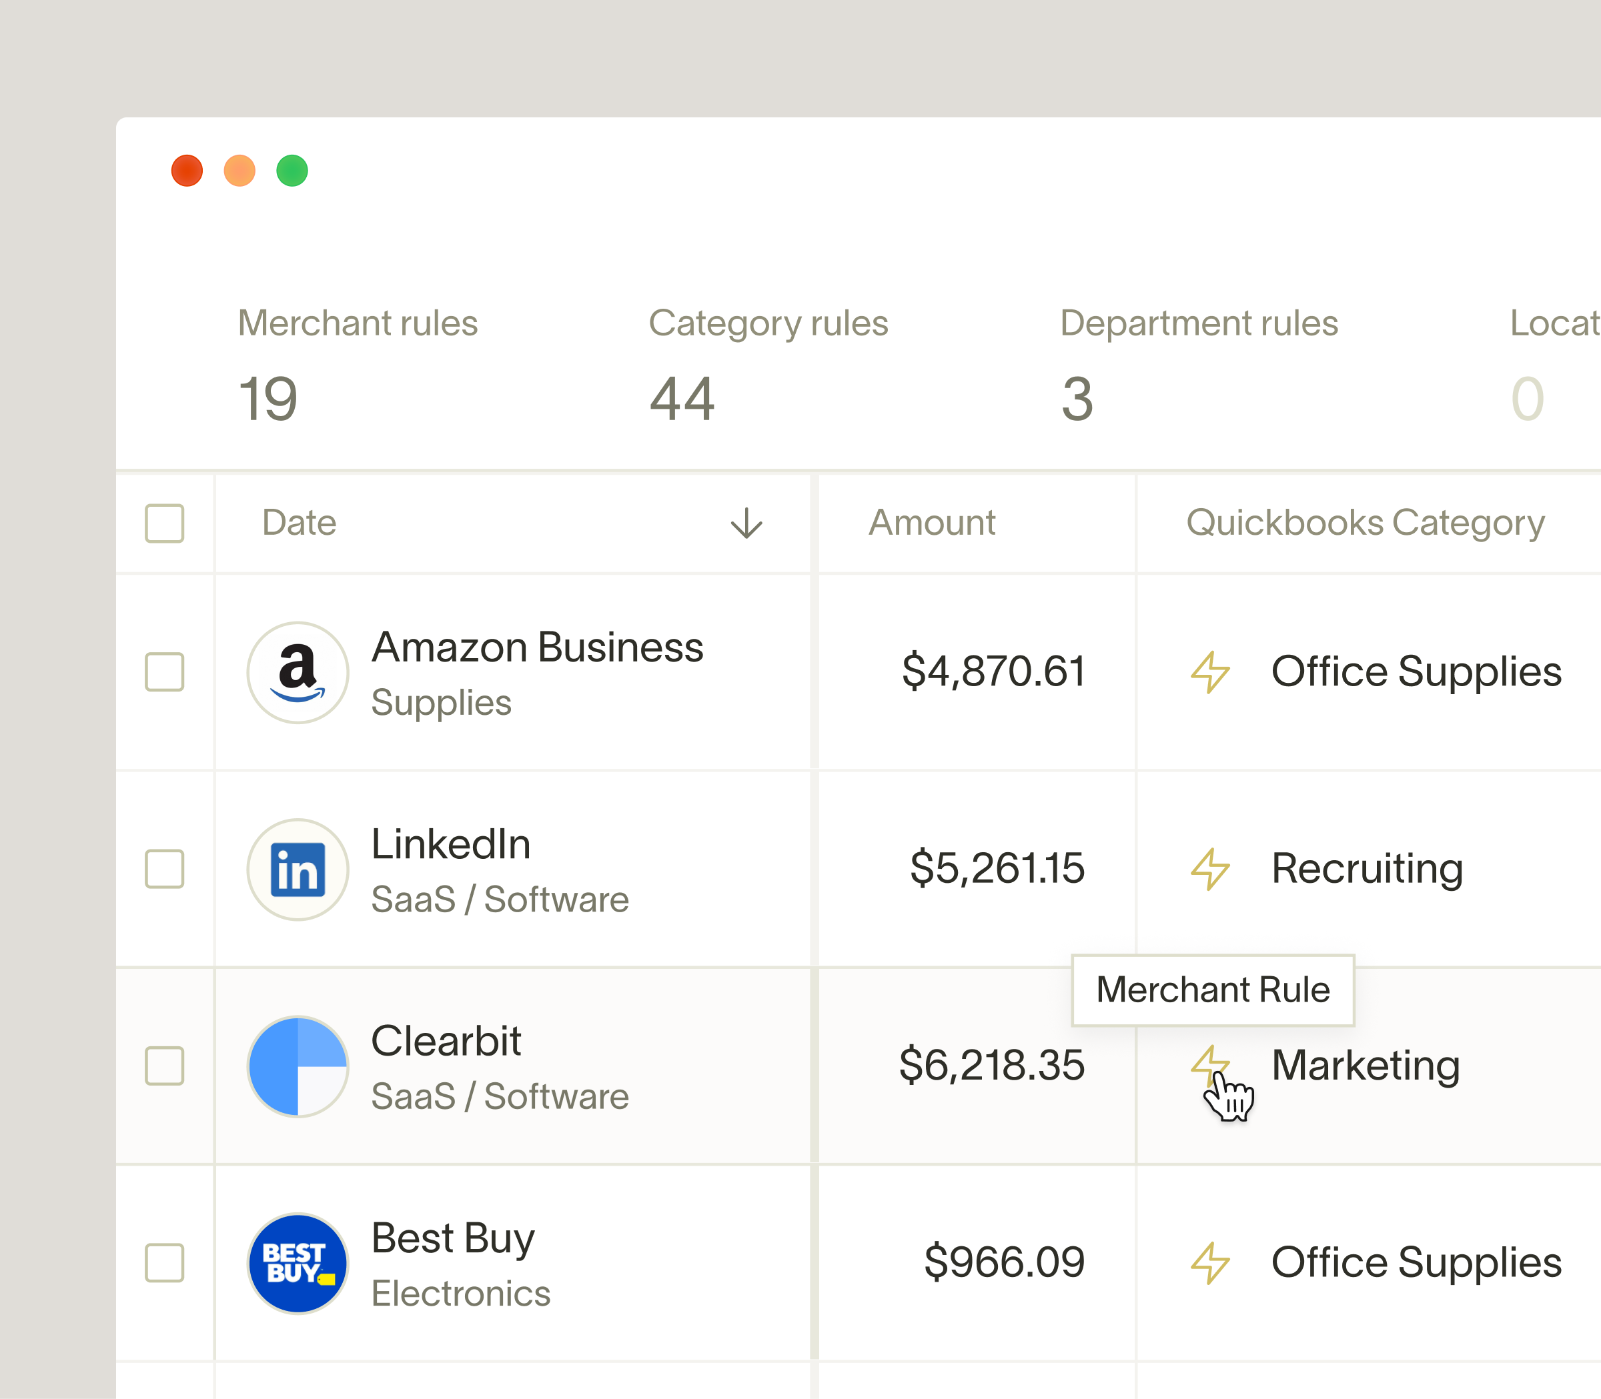Select the Clearbit merchant logo
Screen dimensions: 1601x1399
pyautogui.click(x=297, y=1066)
